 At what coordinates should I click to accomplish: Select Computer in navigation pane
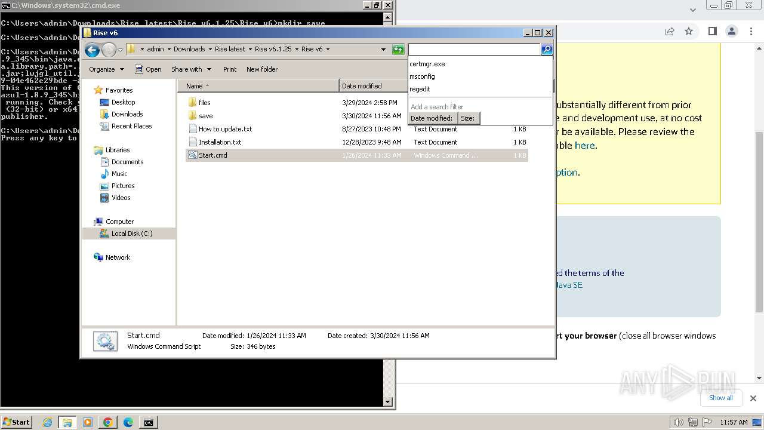(x=119, y=222)
